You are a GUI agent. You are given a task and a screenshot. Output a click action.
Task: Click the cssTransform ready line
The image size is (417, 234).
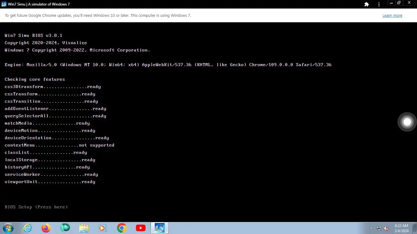click(50, 94)
